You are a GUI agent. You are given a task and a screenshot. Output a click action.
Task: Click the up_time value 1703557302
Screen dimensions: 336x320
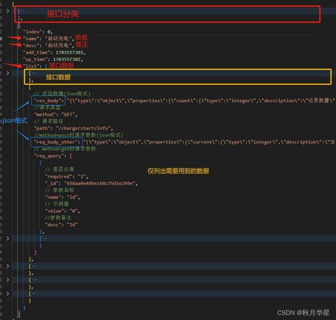coord(67,59)
